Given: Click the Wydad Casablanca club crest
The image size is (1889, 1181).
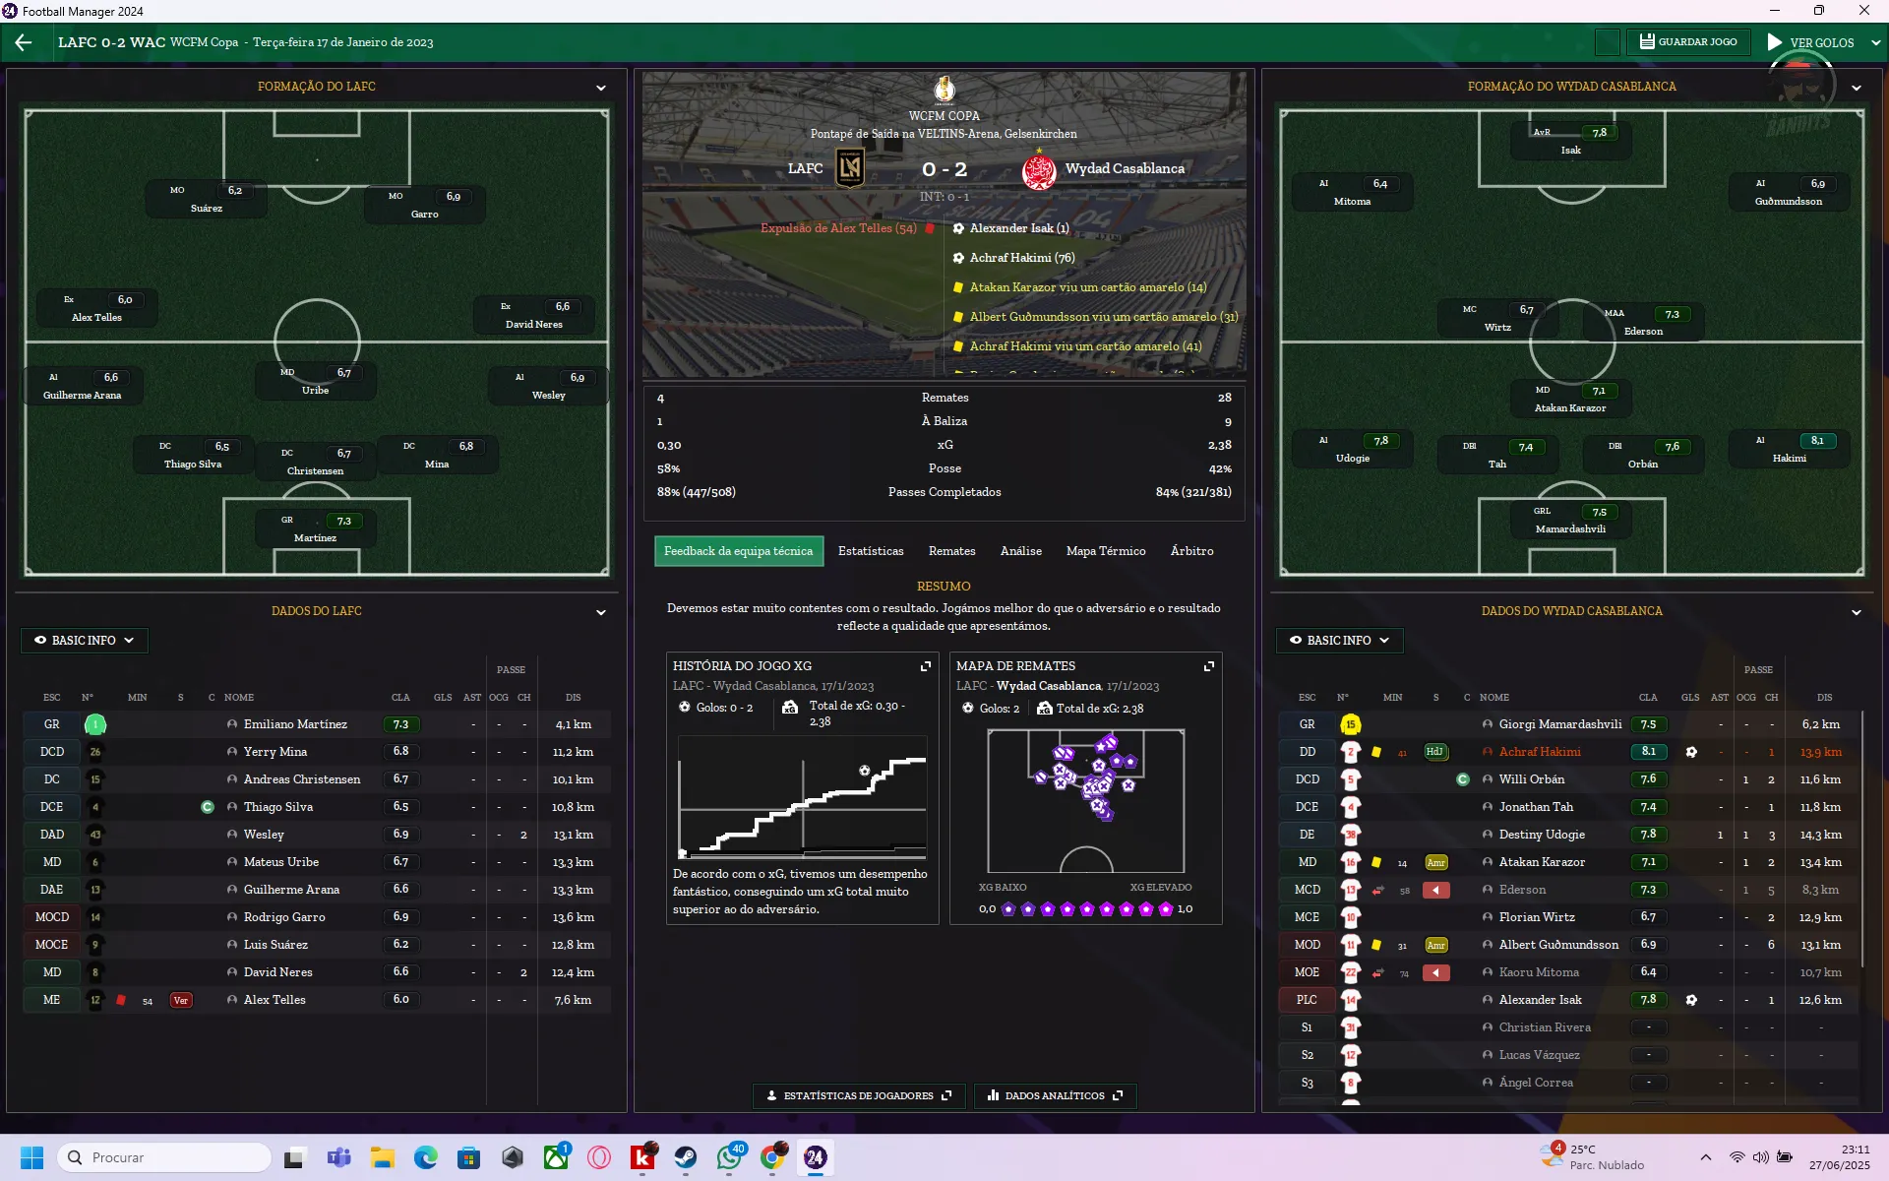Looking at the screenshot, I should point(1039,170).
